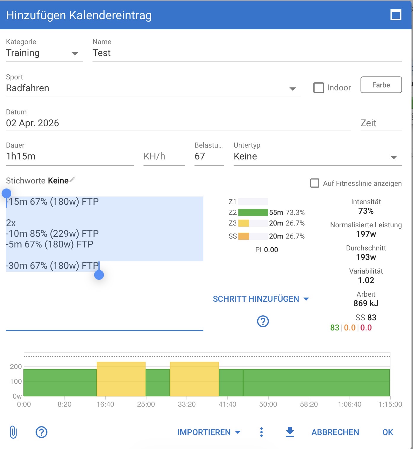
Task: Open the three-dot more options menu
Action: (261, 432)
